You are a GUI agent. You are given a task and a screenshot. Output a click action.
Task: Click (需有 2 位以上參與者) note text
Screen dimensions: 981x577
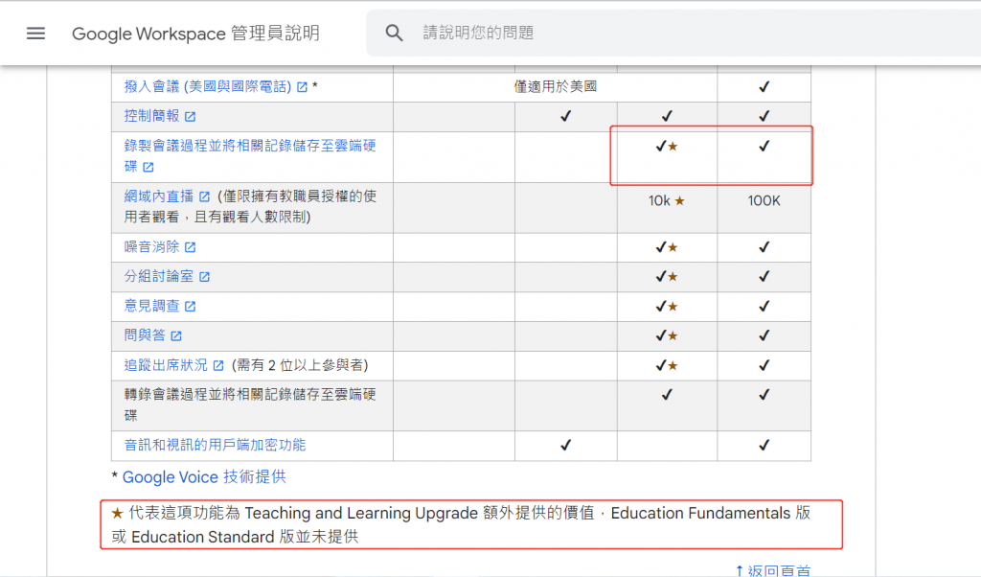[300, 365]
